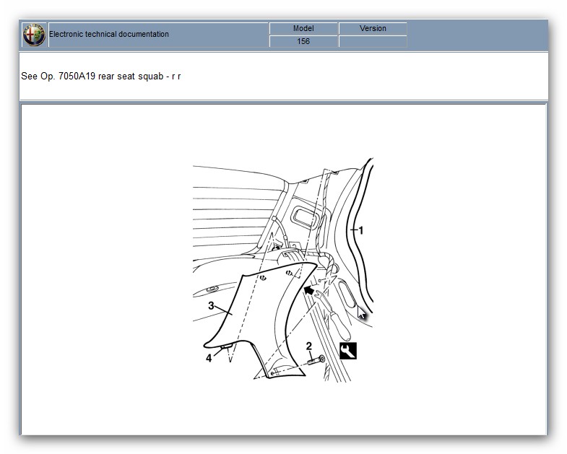This screenshot has width=567, height=454.
Task: Click the screw labeled 2
Action: tap(316, 359)
